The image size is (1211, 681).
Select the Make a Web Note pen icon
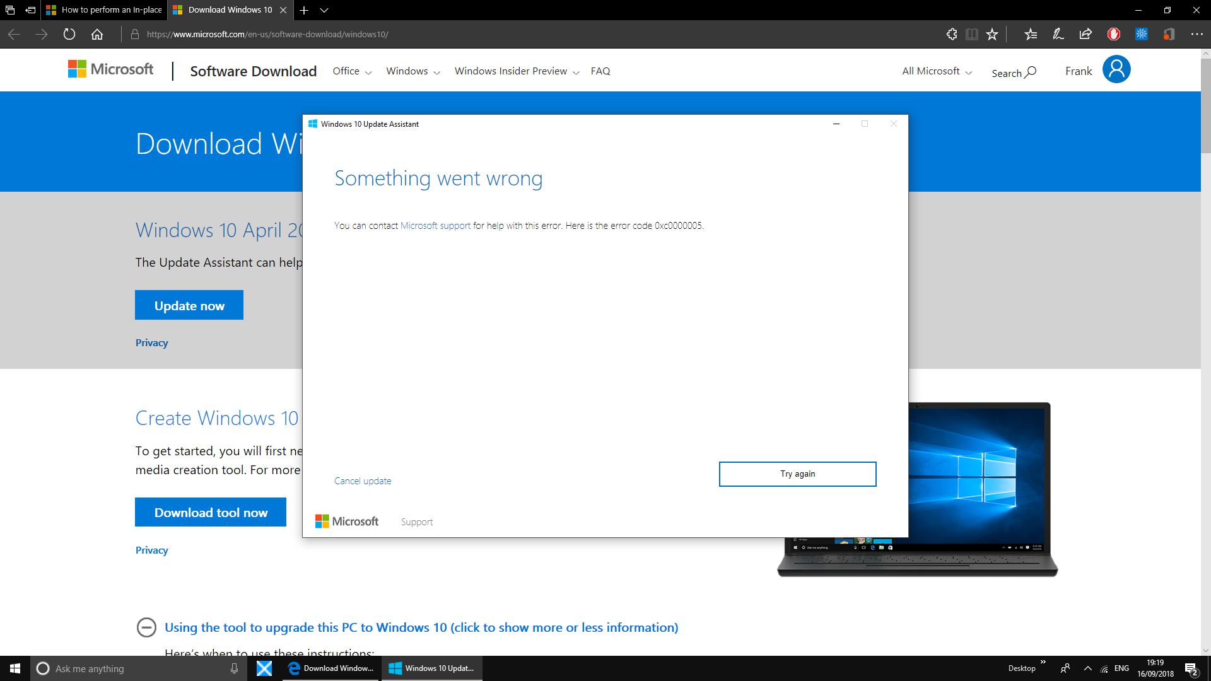click(x=1058, y=35)
